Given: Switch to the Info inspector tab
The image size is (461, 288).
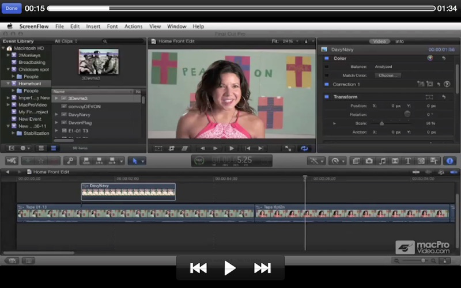Looking at the screenshot, I should (x=399, y=41).
